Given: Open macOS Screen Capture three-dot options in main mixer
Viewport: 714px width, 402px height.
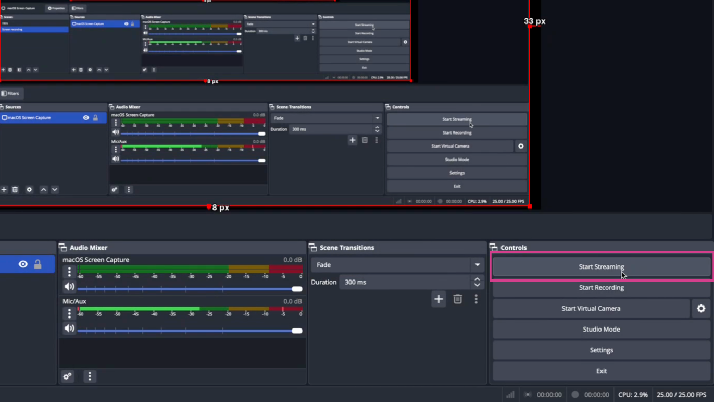Looking at the screenshot, I should [x=69, y=272].
